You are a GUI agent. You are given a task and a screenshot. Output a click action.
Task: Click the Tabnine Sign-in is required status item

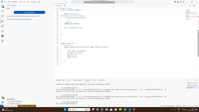[27, 106]
